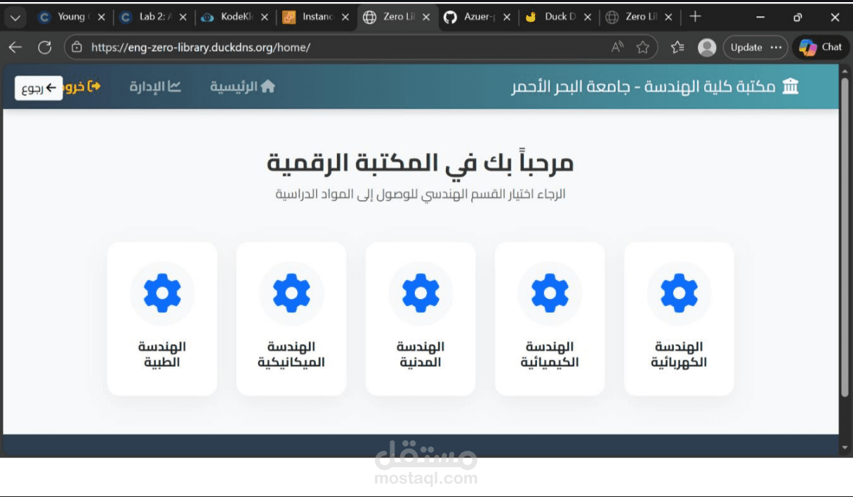Image resolution: width=853 pixels, height=497 pixels.
Task: Close the Azuer GitHub tab
Action: [507, 18]
